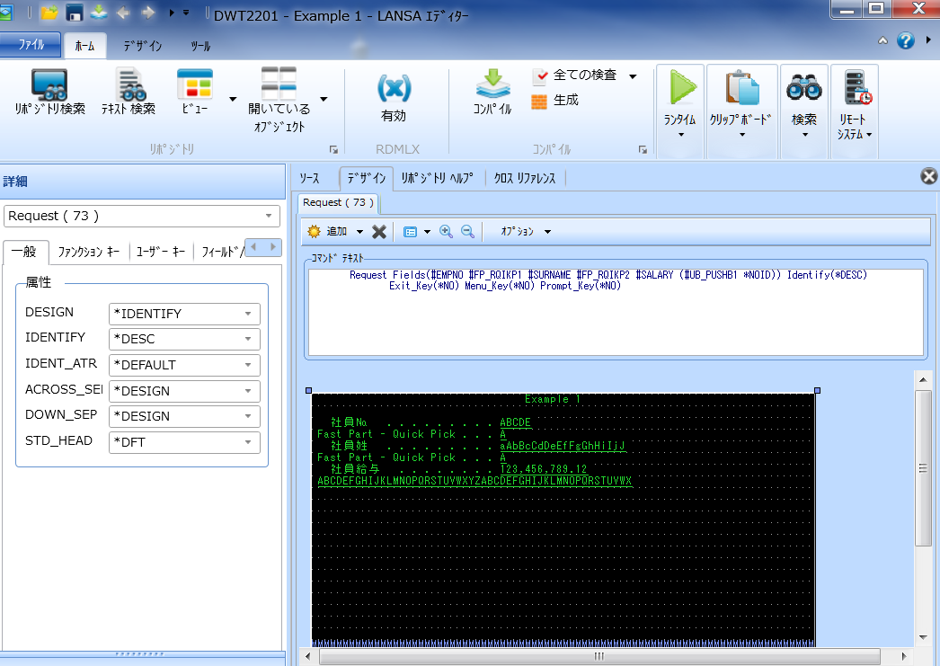Click the Add (追加) sun icon

[315, 231]
